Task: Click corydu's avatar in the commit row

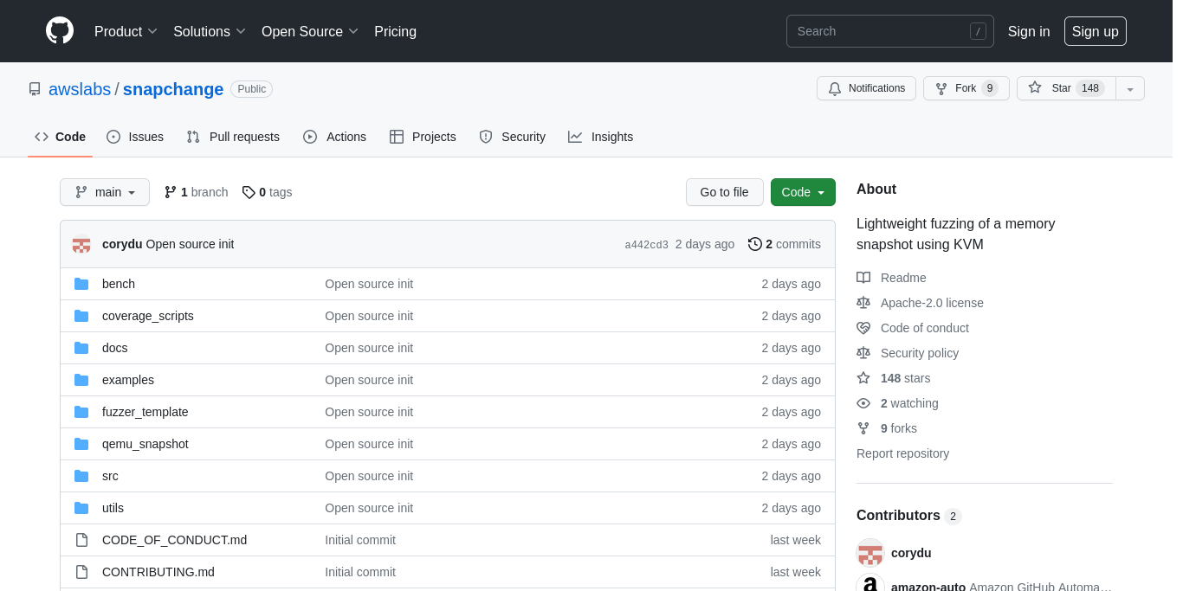Action: coord(81,245)
